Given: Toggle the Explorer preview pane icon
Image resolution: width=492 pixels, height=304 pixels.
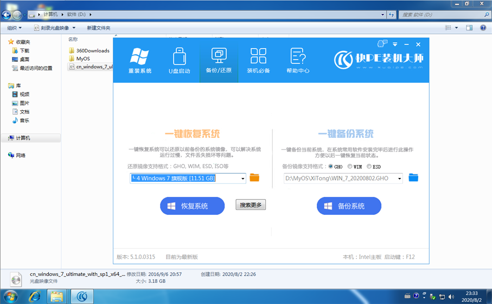Looking at the screenshot, I should pyautogui.click(x=469, y=28).
